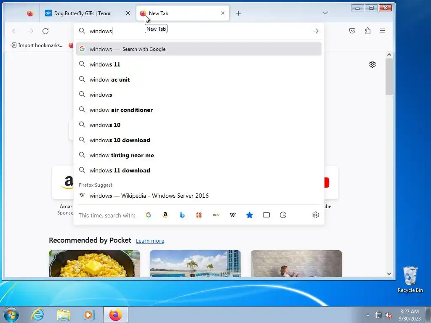Click Firefox taskbar button
Viewport: 431px width, 323px height.
coord(116,315)
